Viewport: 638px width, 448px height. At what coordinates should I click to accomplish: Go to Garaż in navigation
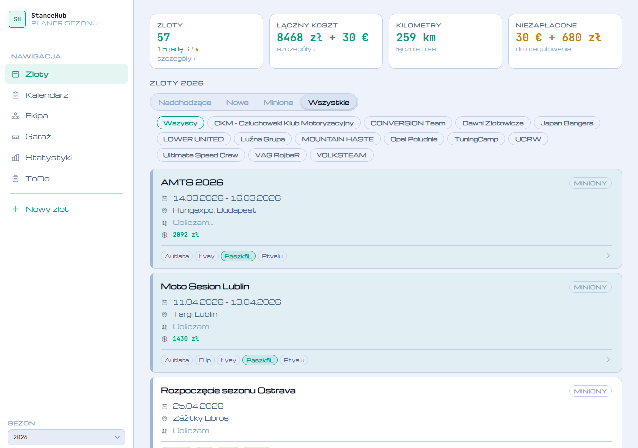[x=66, y=137]
